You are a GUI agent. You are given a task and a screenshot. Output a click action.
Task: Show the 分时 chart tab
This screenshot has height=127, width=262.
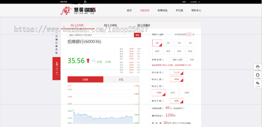tap(85, 79)
